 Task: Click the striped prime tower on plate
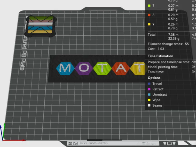pos(40,26)
